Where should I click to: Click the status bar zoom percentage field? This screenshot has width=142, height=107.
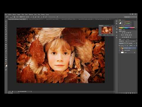point(9,92)
